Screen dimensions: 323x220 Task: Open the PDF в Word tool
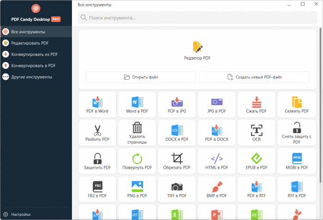(97, 105)
